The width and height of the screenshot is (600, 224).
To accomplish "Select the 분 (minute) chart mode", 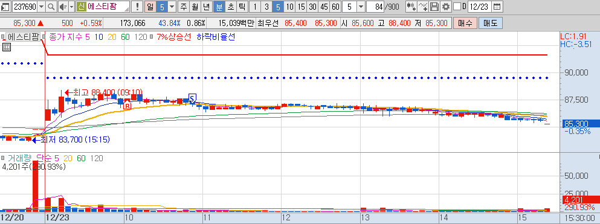I will [219, 7].
